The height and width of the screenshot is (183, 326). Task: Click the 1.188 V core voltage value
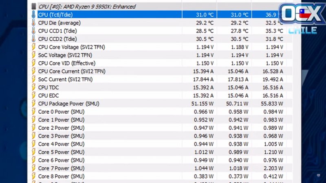click(240, 47)
